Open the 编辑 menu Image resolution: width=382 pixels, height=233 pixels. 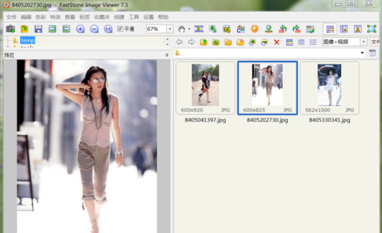26,17
